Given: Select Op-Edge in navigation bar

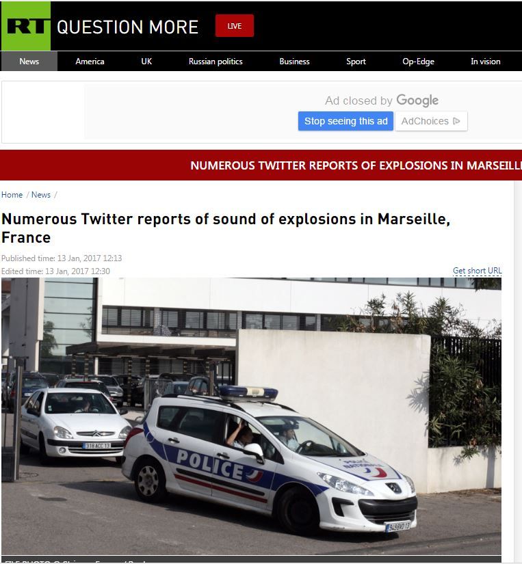Looking at the screenshot, I should [x=418, y=62].
